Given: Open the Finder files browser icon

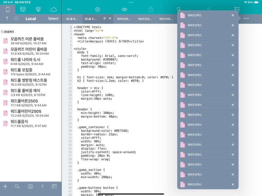Looking at the screenshot, I should pos(30,186).
